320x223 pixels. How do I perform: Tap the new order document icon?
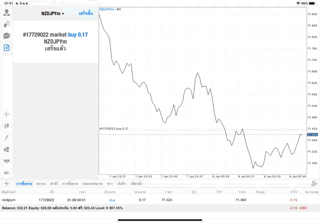click(7, 48)
